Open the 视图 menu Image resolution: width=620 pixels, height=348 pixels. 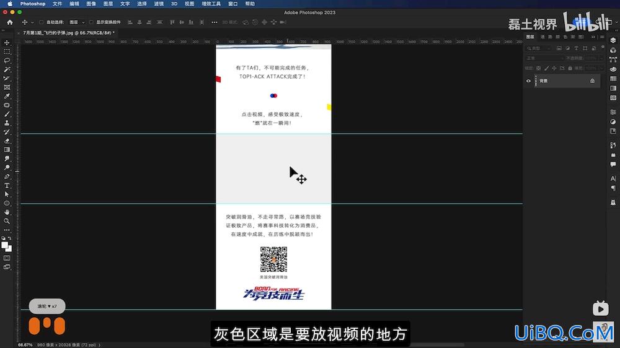coord(189,4)
